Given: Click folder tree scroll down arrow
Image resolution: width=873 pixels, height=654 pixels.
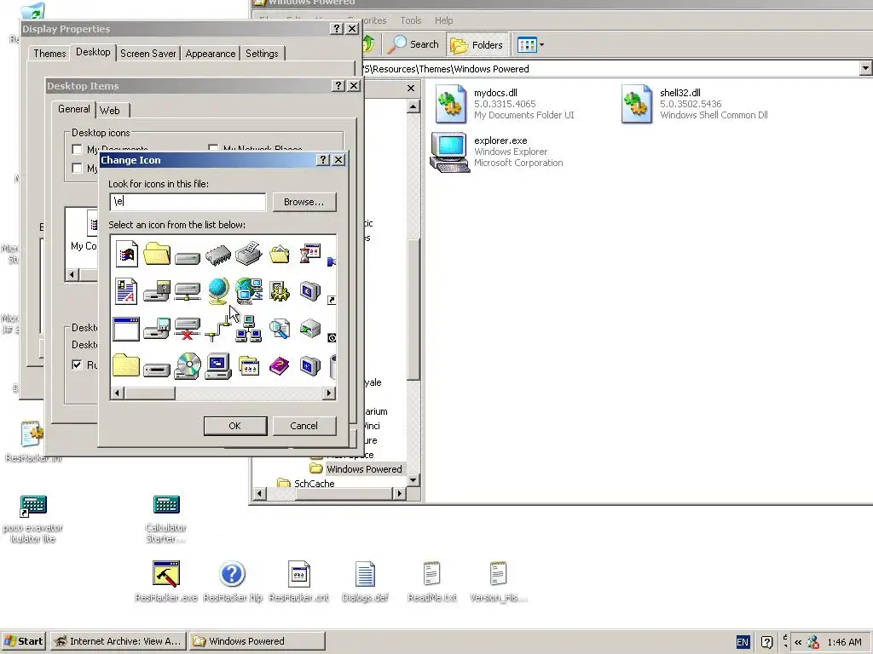Looking at the screenshot, I should (413, 480).
